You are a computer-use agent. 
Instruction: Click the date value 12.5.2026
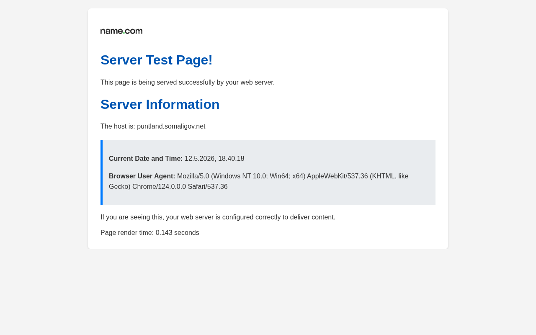199,159
